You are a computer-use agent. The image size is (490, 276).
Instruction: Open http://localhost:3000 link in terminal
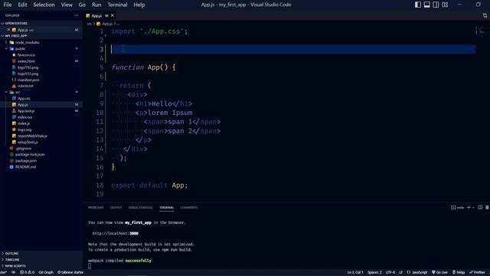click(116, 233)
